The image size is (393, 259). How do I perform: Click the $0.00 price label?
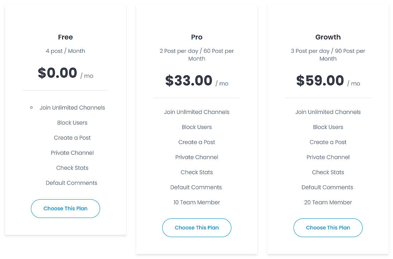[x=58, y=73]
